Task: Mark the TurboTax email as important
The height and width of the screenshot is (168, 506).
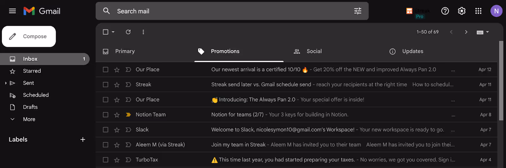Action: tap(128, 160)
